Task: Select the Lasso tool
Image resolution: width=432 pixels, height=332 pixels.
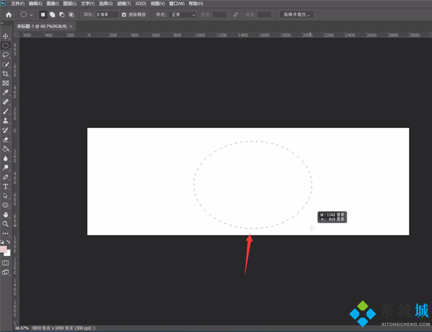Action: [x=6, y=55]
